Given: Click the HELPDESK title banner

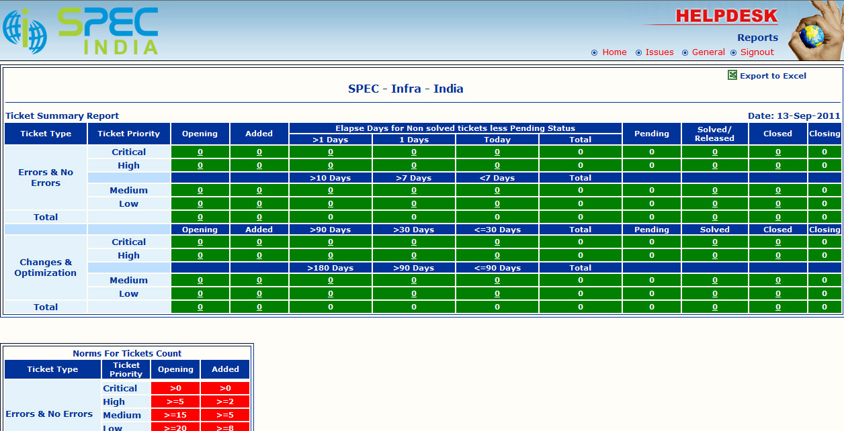Looking at the screenshot, I should click(x=726, y=16).
